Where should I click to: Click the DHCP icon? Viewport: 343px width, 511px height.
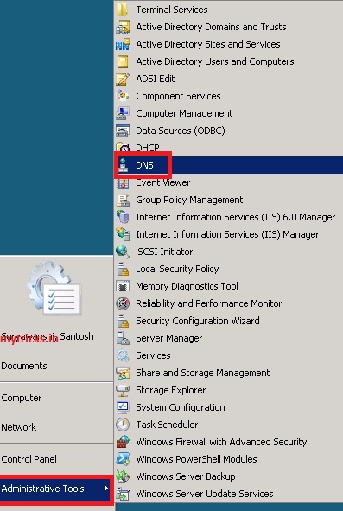tap(123, 148)
